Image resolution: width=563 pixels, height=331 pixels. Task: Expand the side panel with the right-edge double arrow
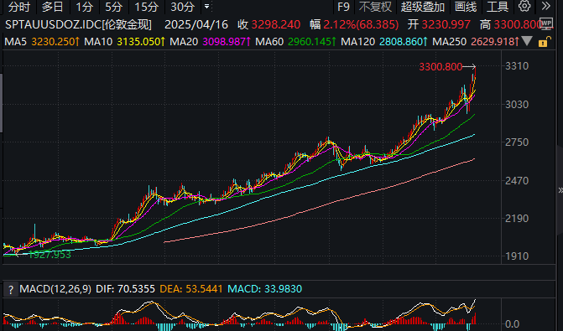560,190
